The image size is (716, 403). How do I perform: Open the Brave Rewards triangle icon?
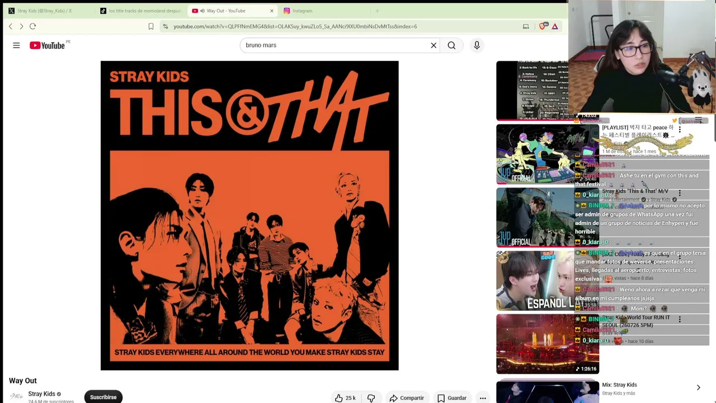pos(555,26)
